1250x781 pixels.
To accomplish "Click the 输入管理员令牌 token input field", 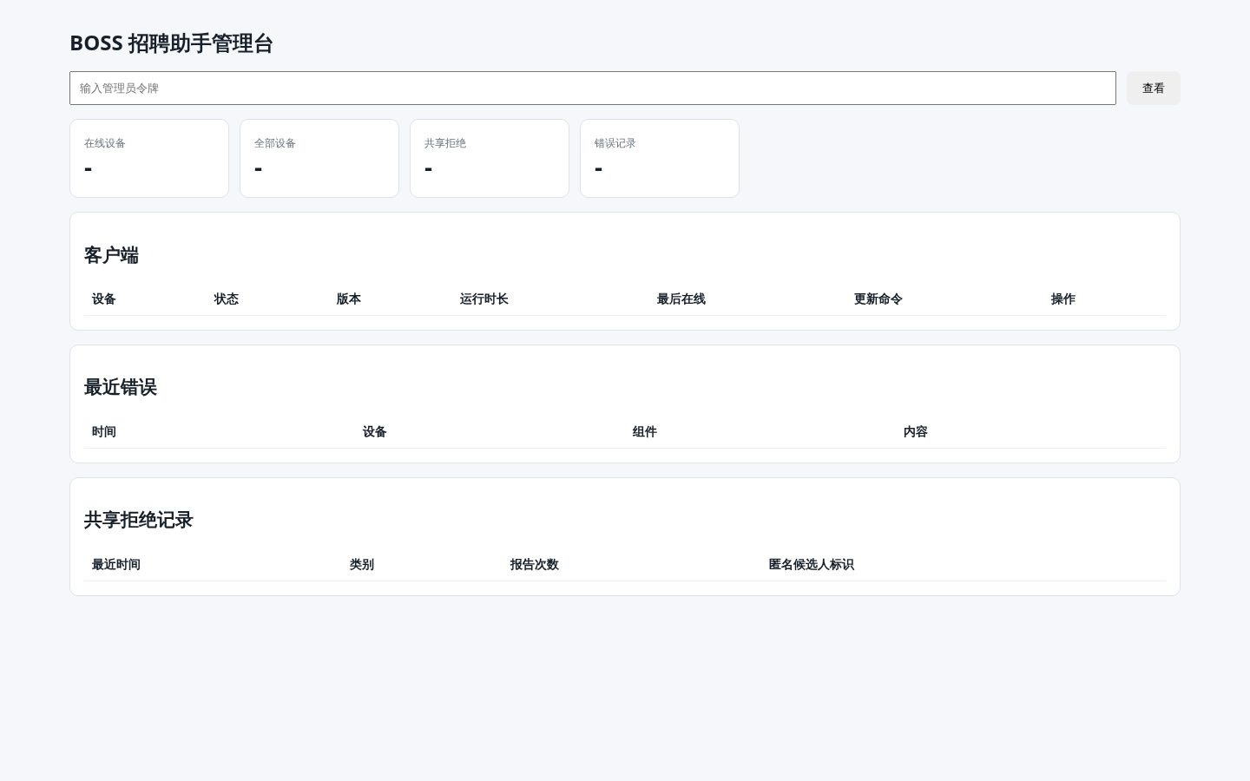I will click(592, 88).
